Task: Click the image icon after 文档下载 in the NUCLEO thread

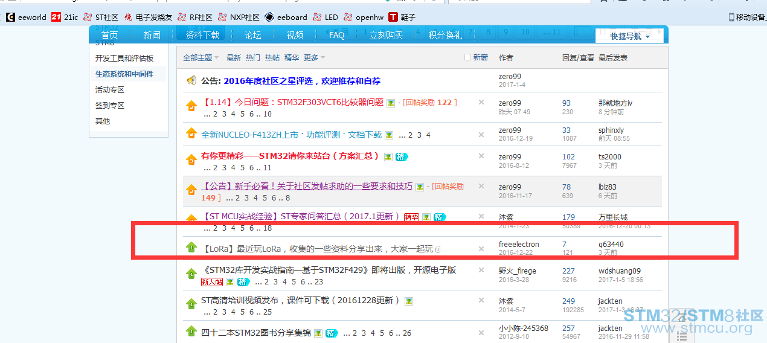Action: click(389, 135)
